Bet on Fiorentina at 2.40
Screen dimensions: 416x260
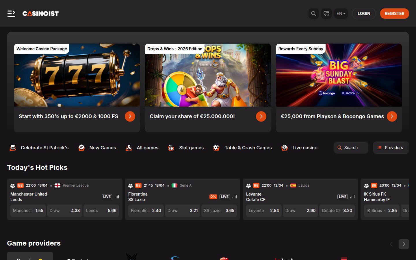[146, 211]
